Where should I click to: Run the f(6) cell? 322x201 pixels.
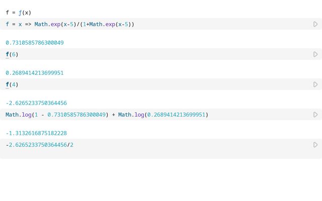click(315, 54)
